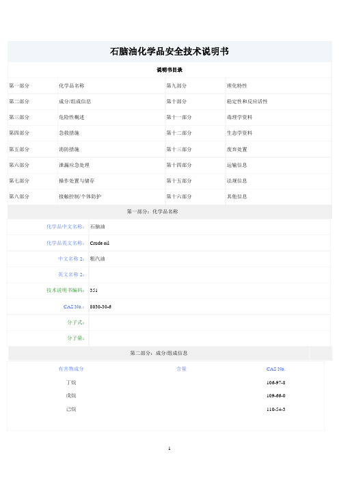
Task: Select 消防措施 in the contents table
Action: [69, 149]
